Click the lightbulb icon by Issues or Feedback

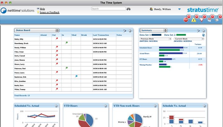point(38,12)
